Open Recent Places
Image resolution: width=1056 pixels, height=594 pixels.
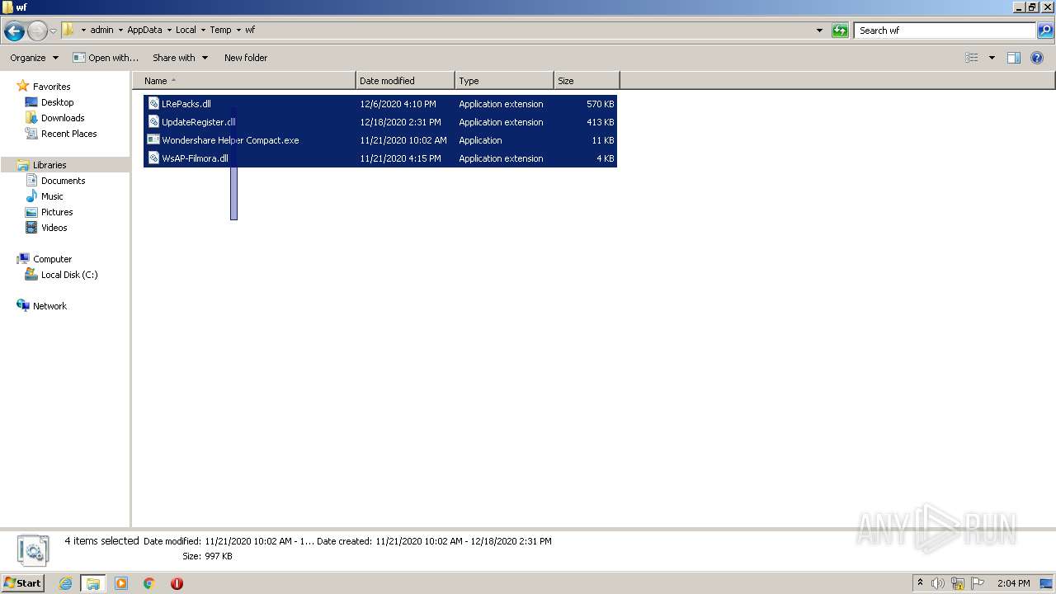[68, 134]
